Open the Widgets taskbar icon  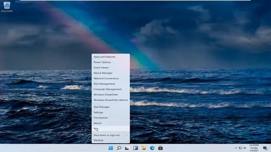135,148
